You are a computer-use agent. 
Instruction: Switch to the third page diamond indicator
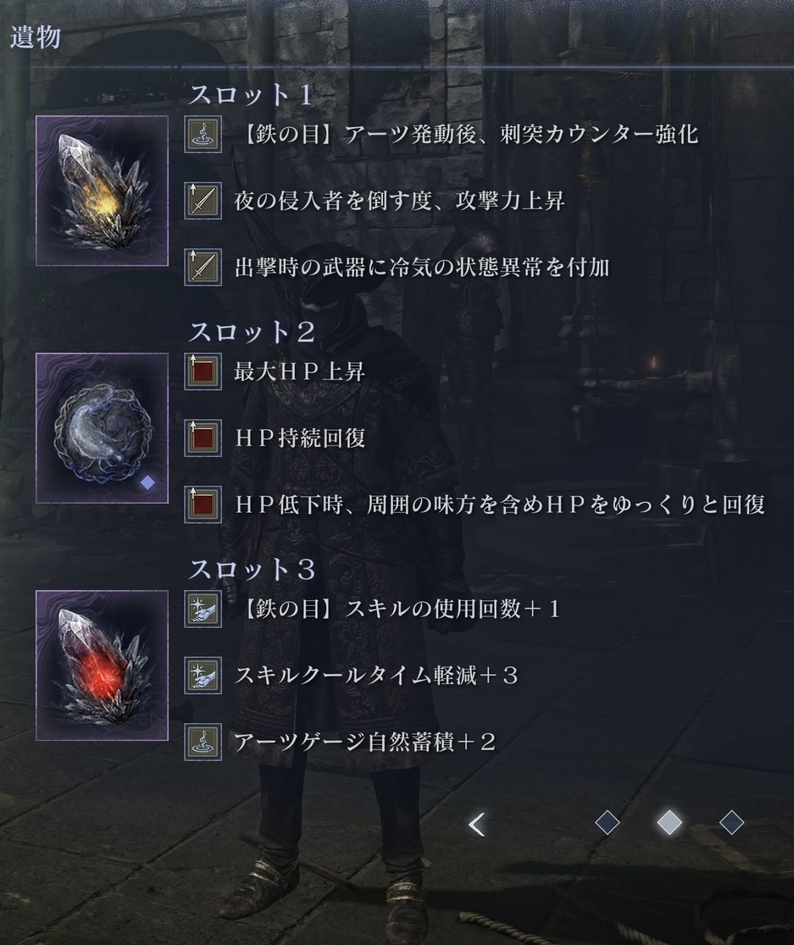coord(731,822)
